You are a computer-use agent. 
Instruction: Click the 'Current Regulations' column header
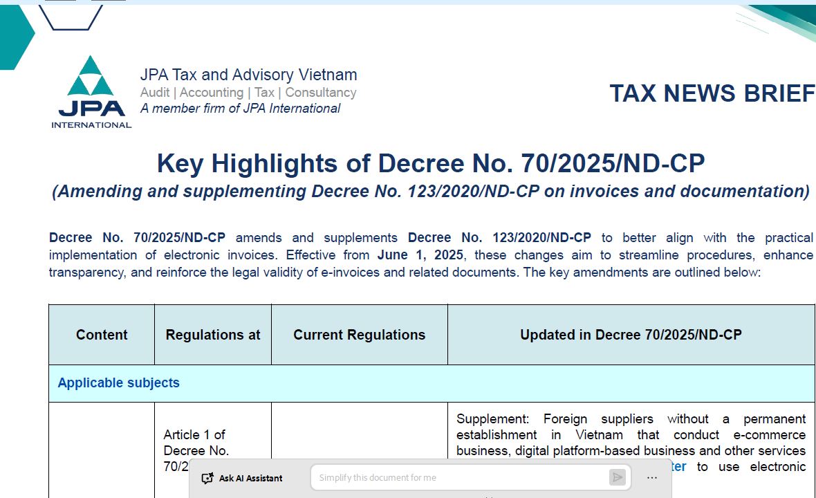[x=359, y=335]
